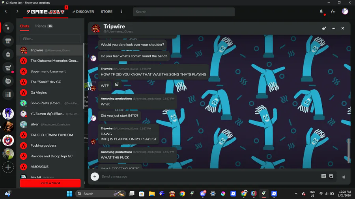This screenshot has height=199, width=355.
Task: Click the chat settings icon in header
Action: (x=324, y=28)
